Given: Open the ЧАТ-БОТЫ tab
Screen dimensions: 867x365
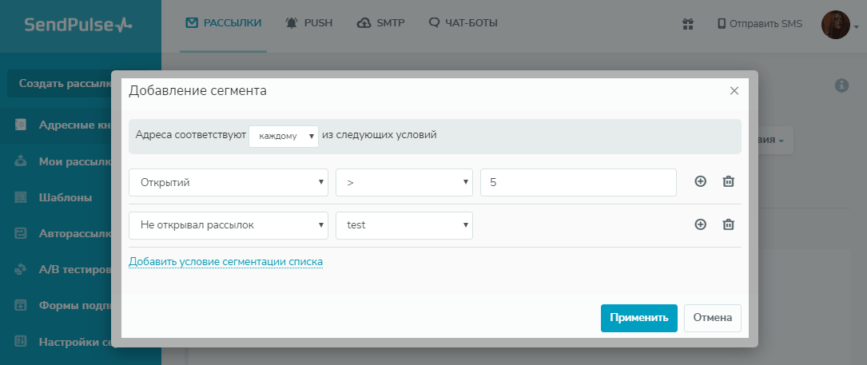Looking at the screenshot, I should [463, 23].
